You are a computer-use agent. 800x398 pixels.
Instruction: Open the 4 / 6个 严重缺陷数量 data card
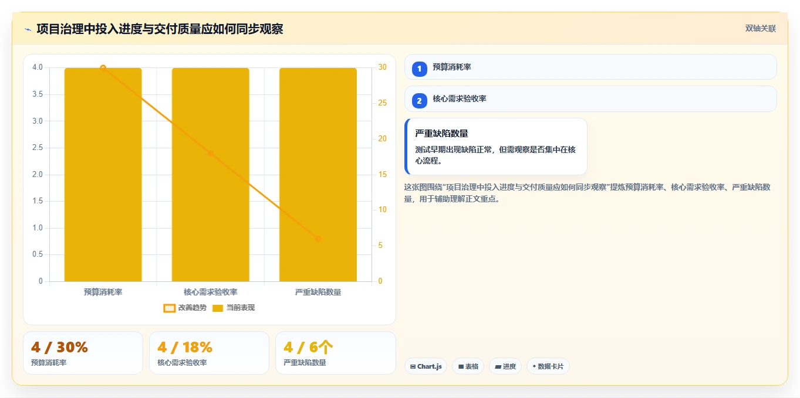pyautogui.click(x=335, y=353)
